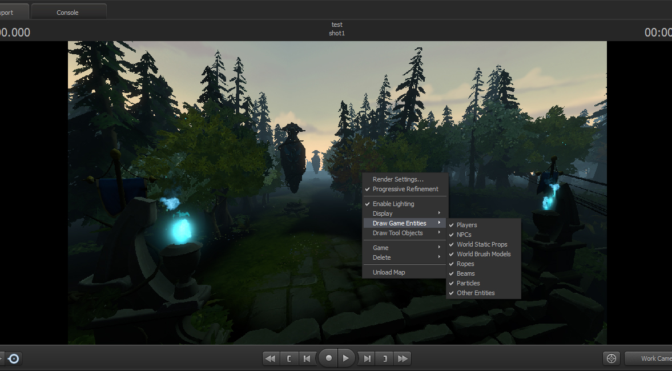Open the Game submenu
This screenshot has width=672, height=371.
click(x=405, y=248)
